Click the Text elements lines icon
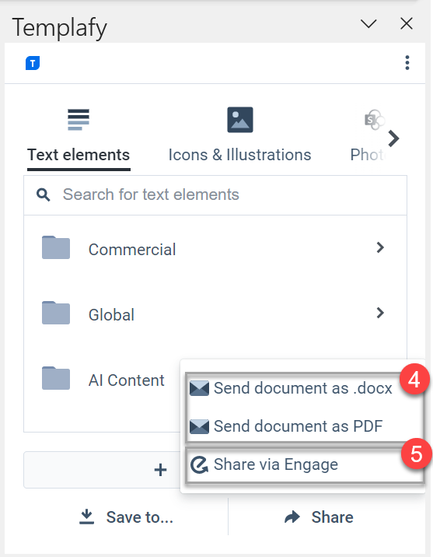This screenshot has width=433, height=557. point(79,120)
